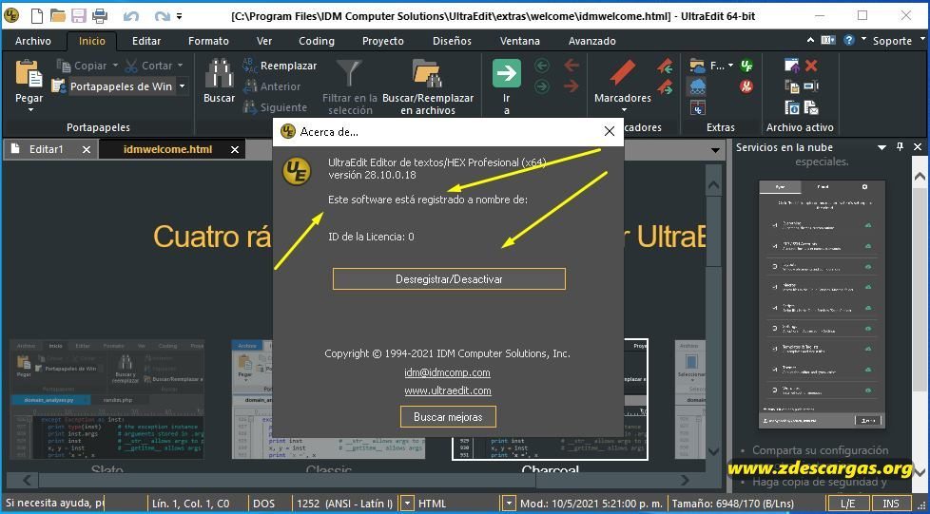
Task: Click the copy file path icon in Archivo activo
Action: (792, 86)
